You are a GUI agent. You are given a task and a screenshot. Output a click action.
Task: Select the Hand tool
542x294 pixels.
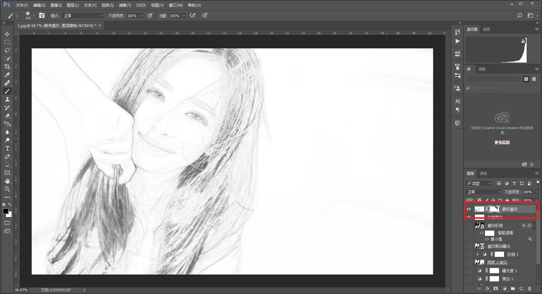pos(7,181)
